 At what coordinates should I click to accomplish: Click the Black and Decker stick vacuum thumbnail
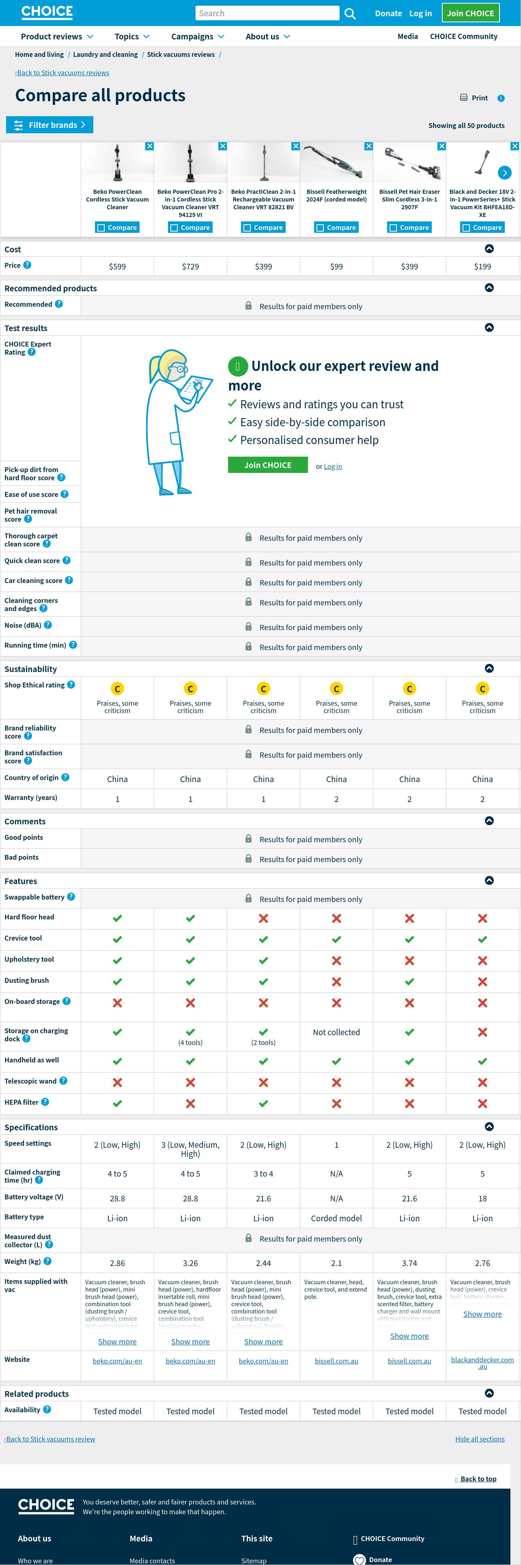tap(482, 163)
